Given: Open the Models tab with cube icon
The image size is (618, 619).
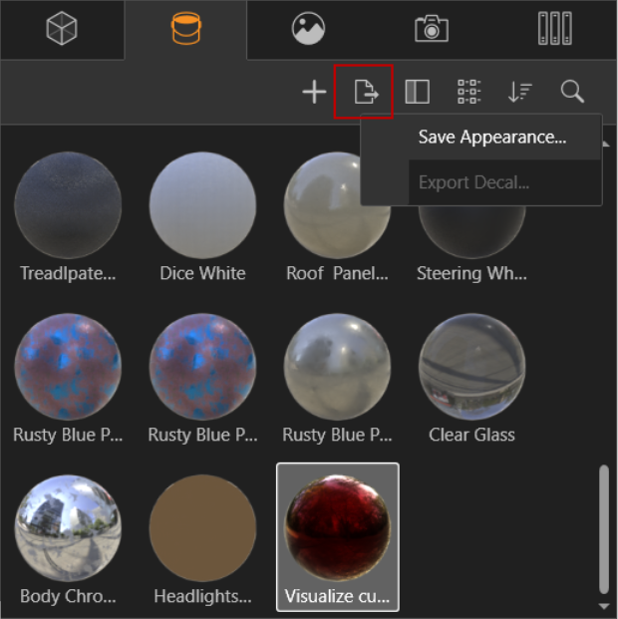Looking at the screenshot, I should coord(62,29).
